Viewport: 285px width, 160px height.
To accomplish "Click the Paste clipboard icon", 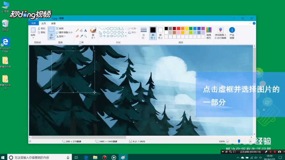I will click(33, 30).
